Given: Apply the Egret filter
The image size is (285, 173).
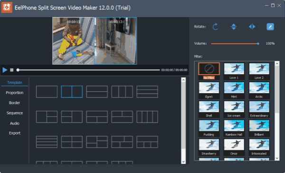Looking at the screenshot, I should (209, 90).
